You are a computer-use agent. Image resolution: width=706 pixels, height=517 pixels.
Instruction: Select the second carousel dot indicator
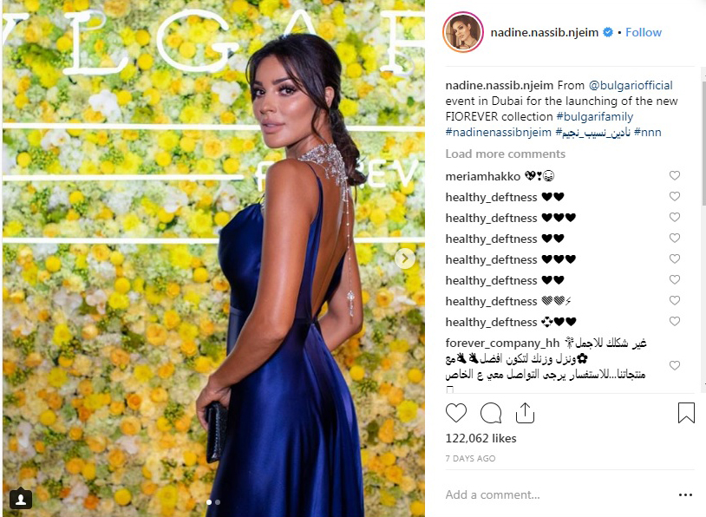tap(218, 501)
